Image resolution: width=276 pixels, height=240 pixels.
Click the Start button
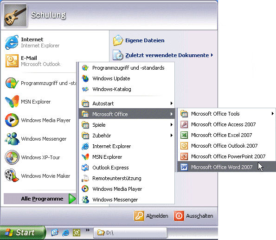tap(23, 233)
